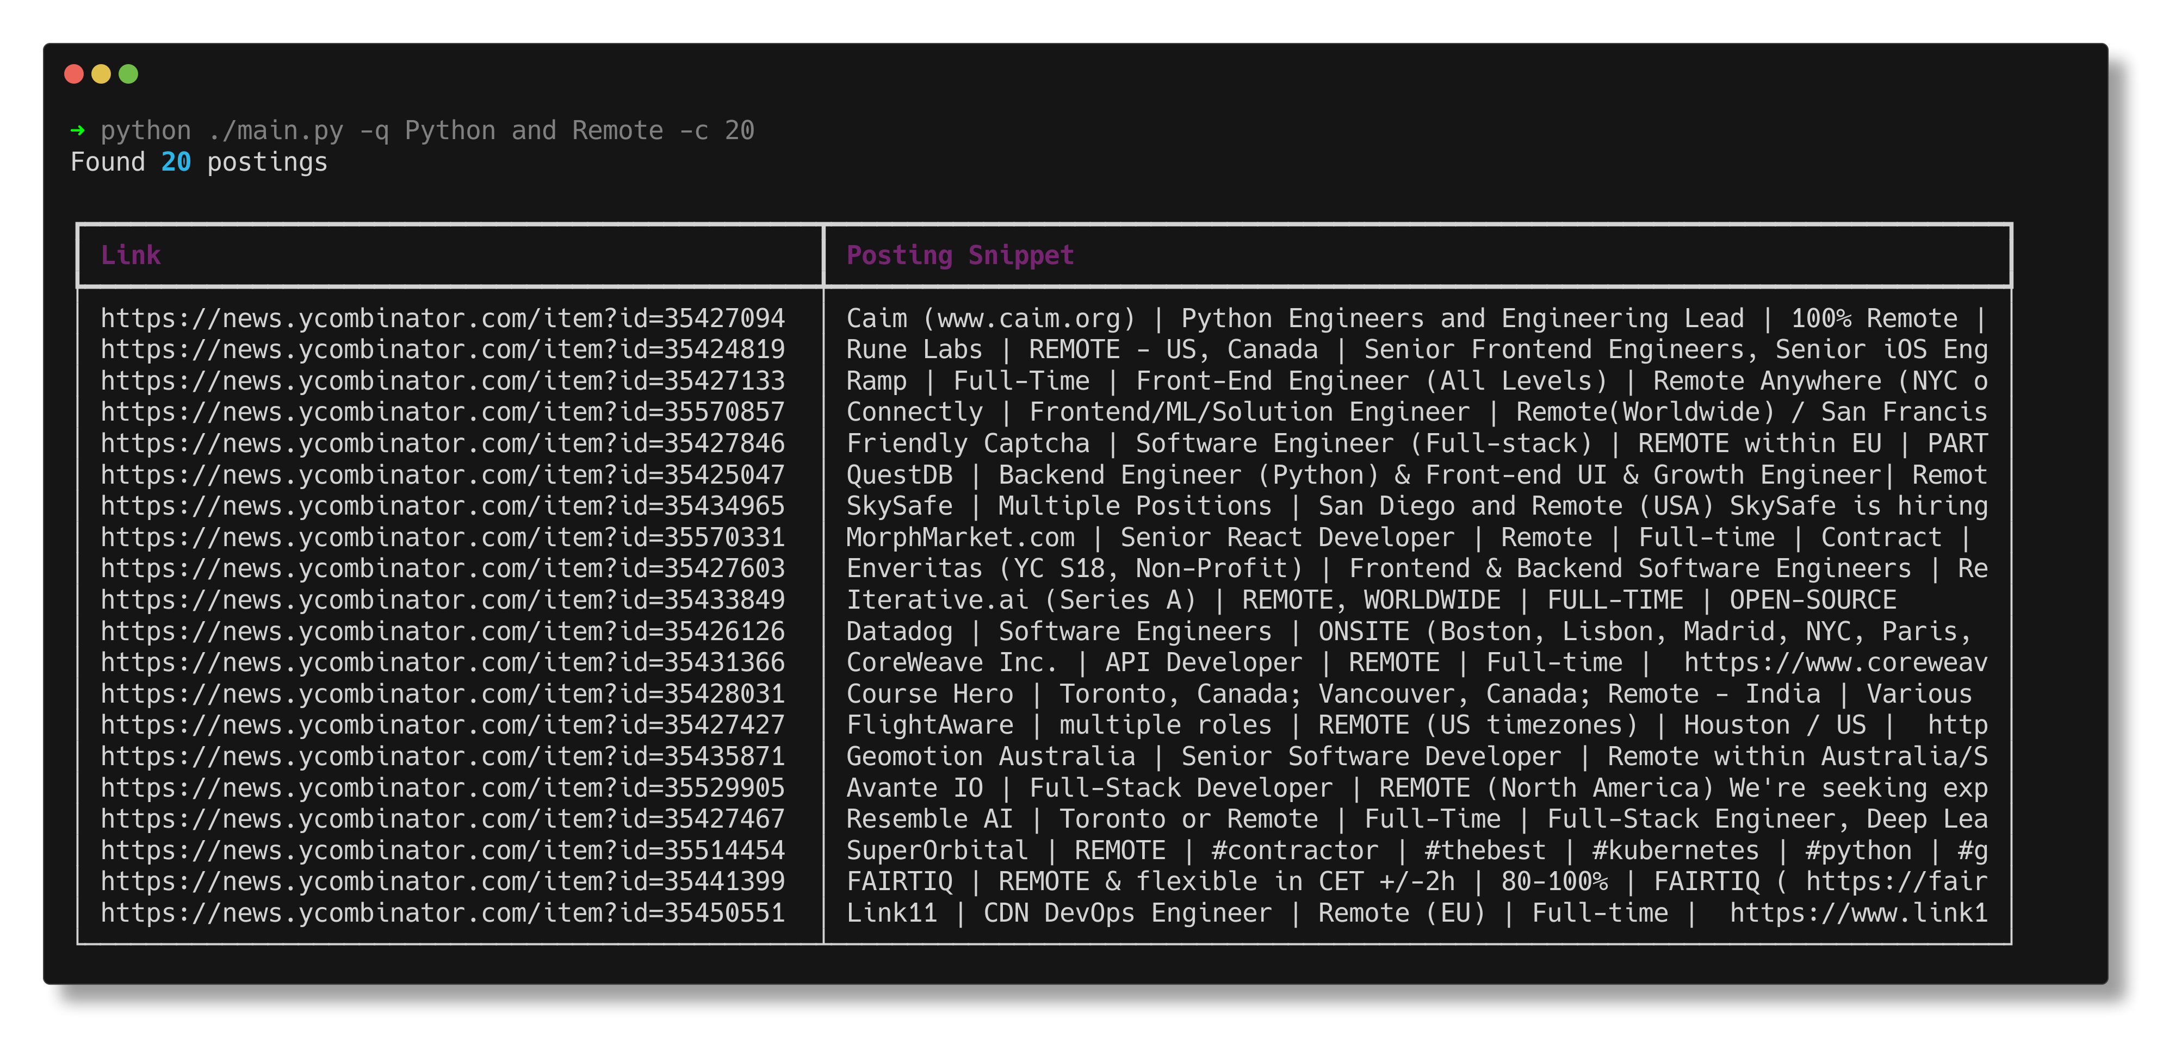Open the Datadog link id=35426126
This screenshot has height=1045, width=2169.
pyautogui.click(x=442, y=631)
